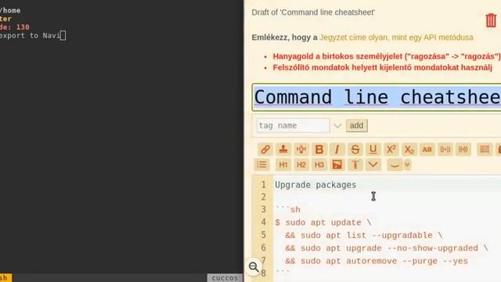Click the smile emoticon toolbar button

395,165
